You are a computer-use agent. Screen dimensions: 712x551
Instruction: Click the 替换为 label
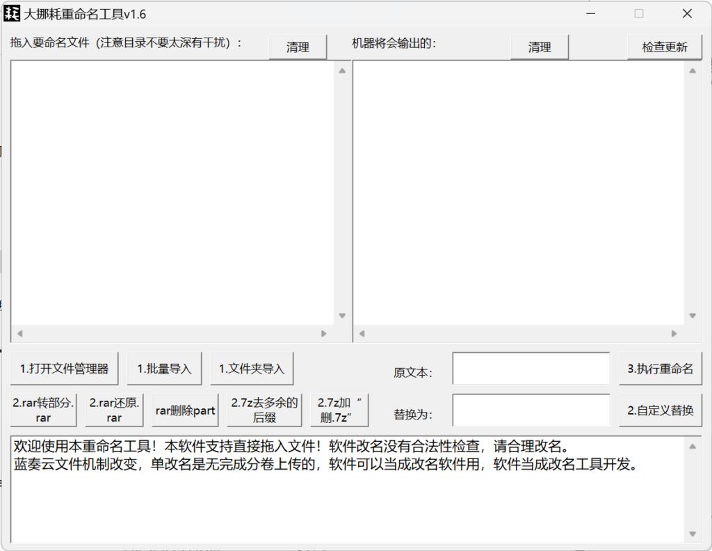[413, 414]
